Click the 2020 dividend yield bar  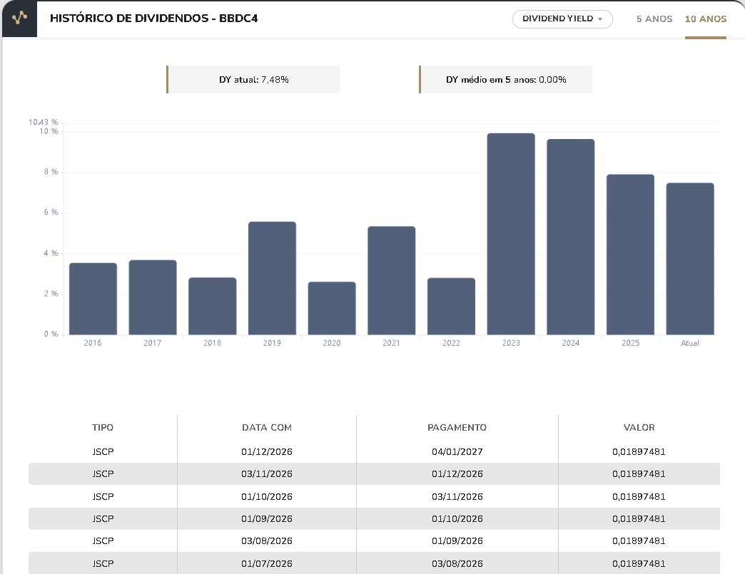pyautogui.click(x=332, y=308)
